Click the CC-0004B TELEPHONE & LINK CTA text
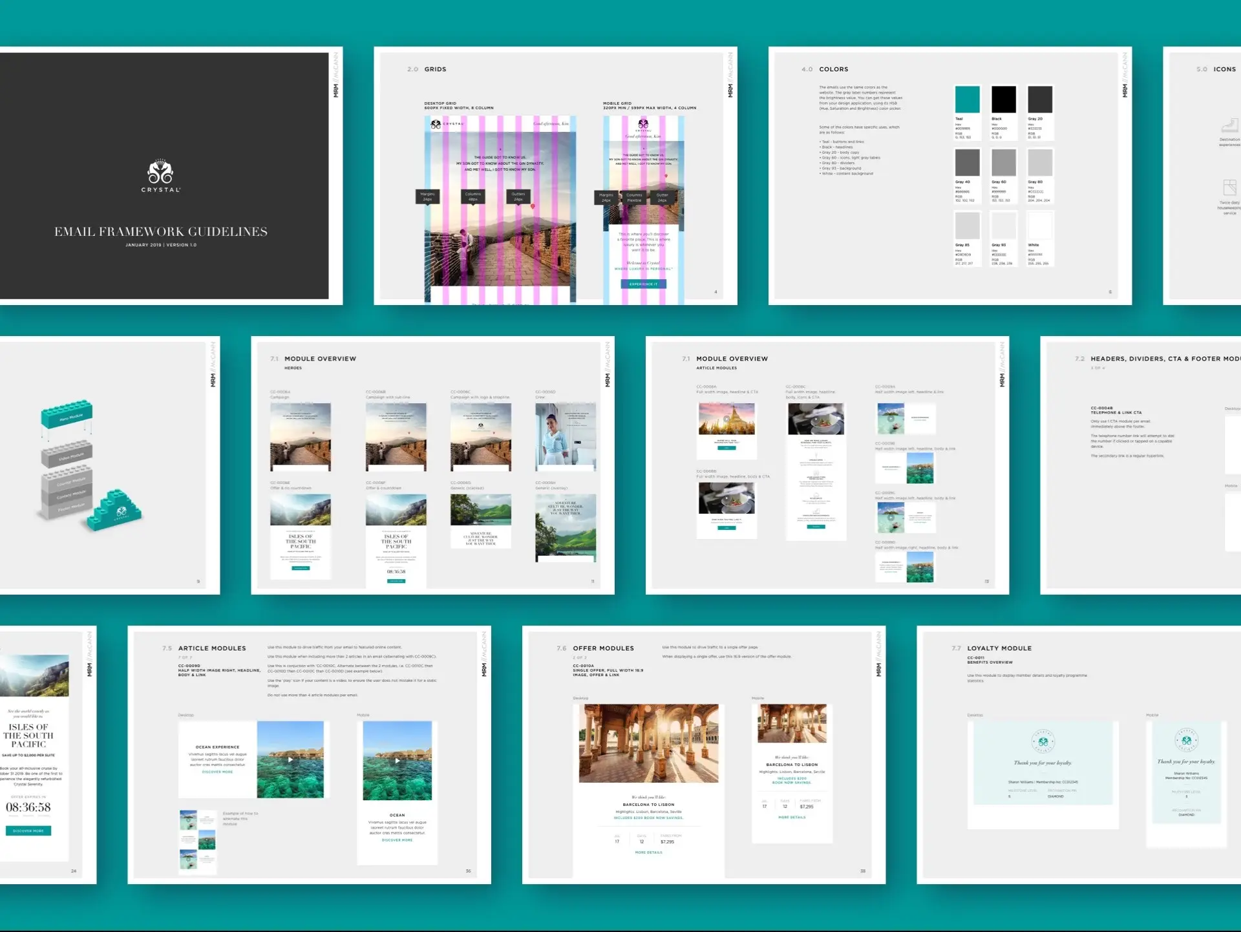Image resolution: width=1241 pixels, height=932 pixels. tap(1116, 410)
